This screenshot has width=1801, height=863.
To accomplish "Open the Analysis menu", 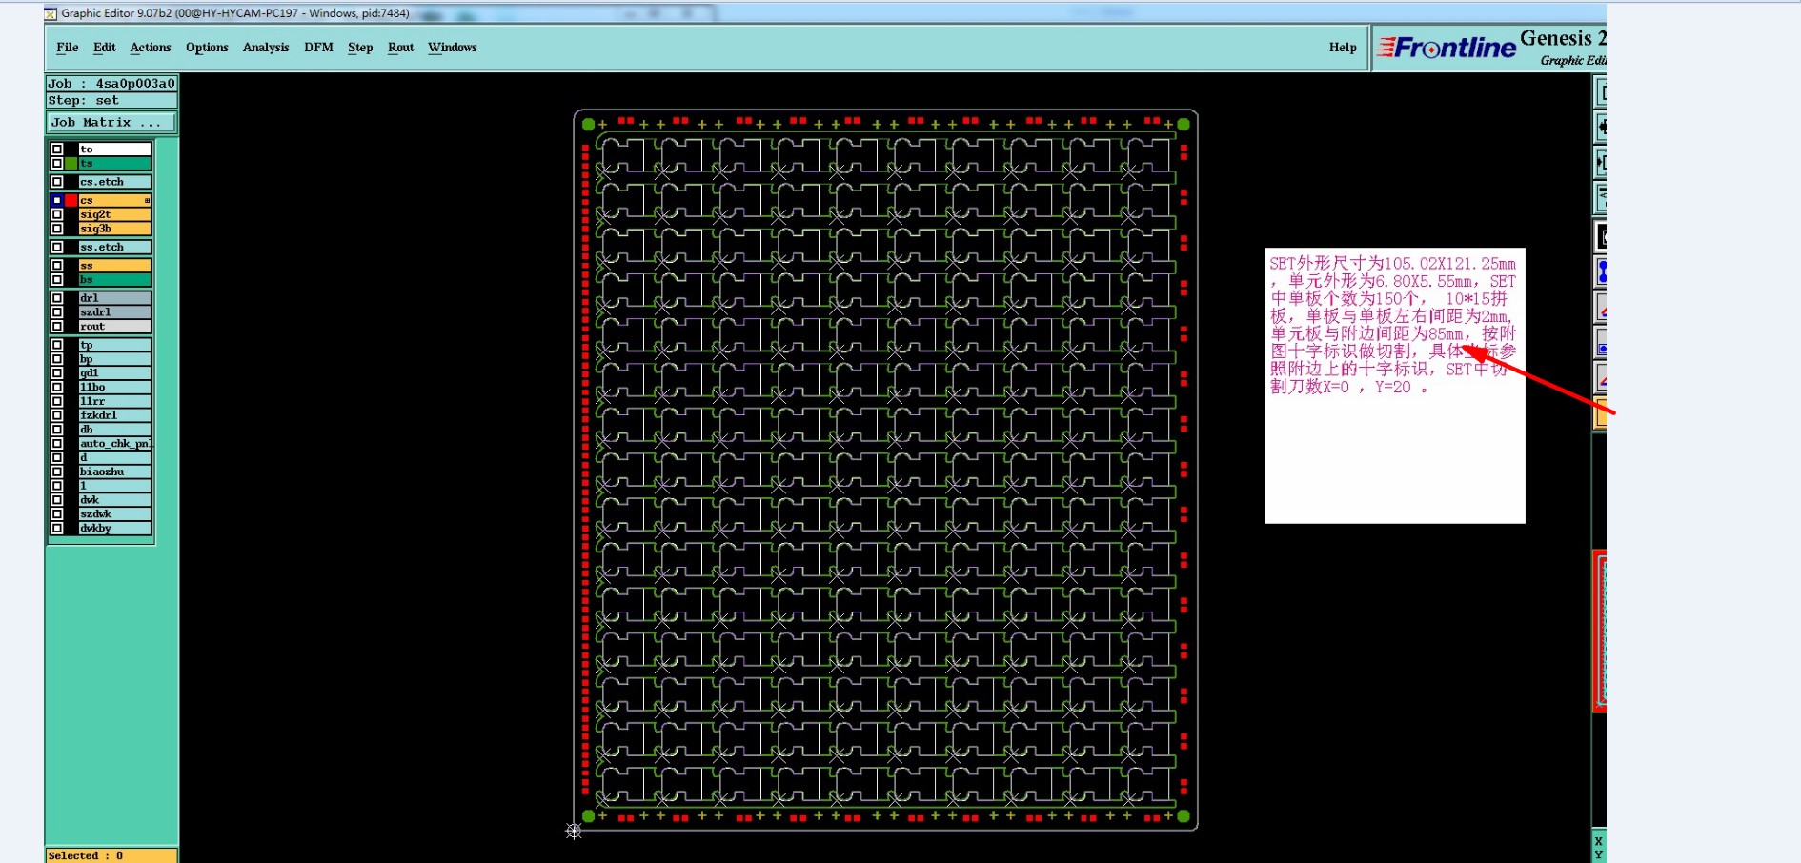I will click(266, 48).
